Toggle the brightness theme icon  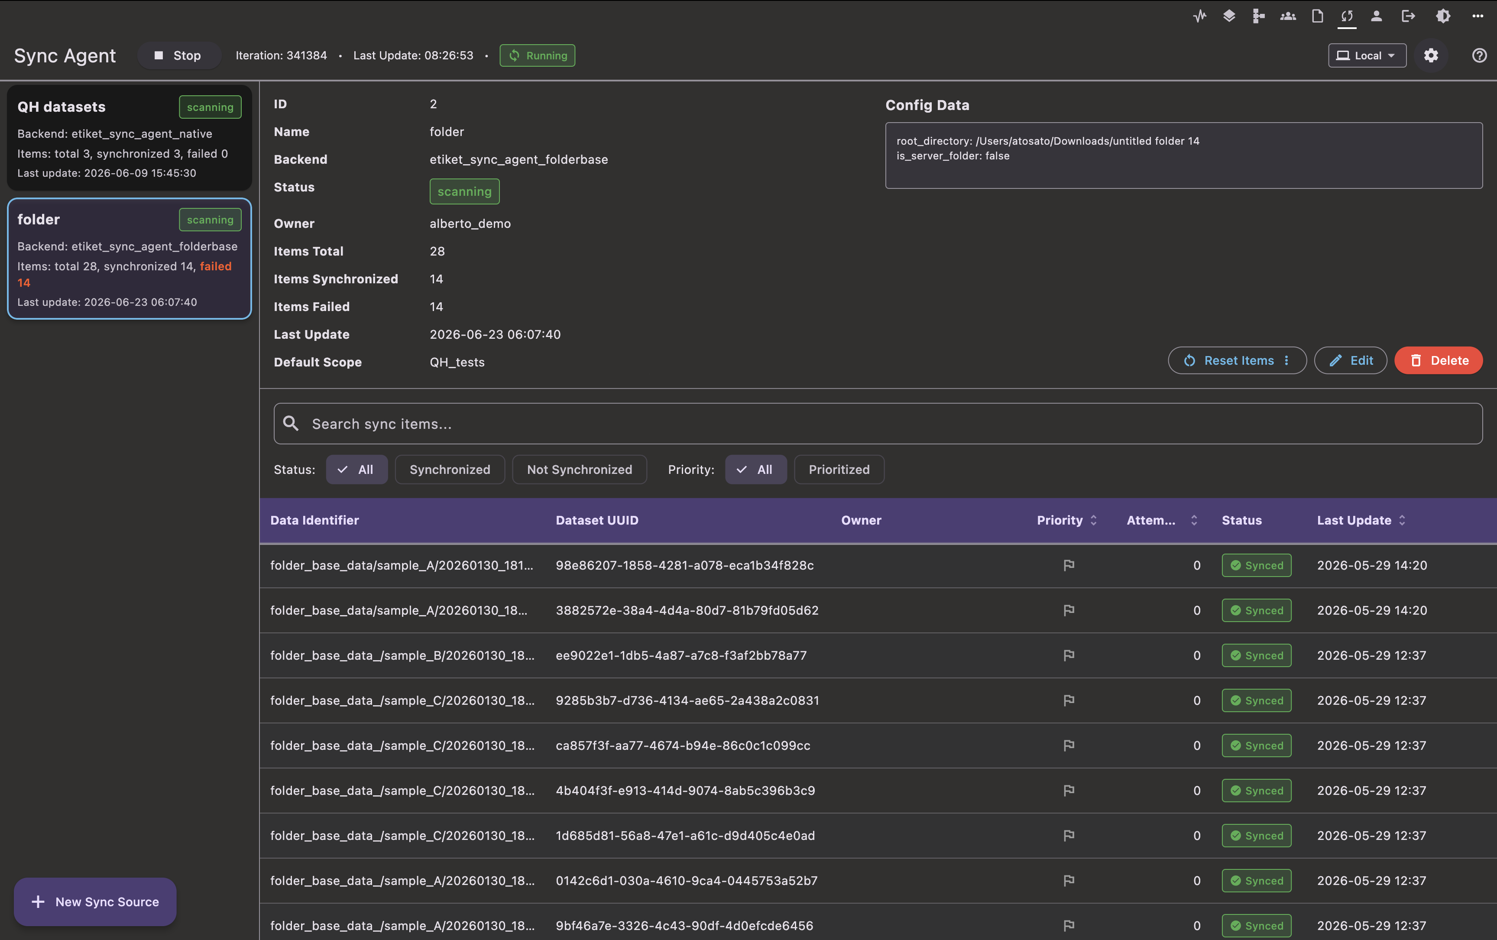pos(1444,17)
